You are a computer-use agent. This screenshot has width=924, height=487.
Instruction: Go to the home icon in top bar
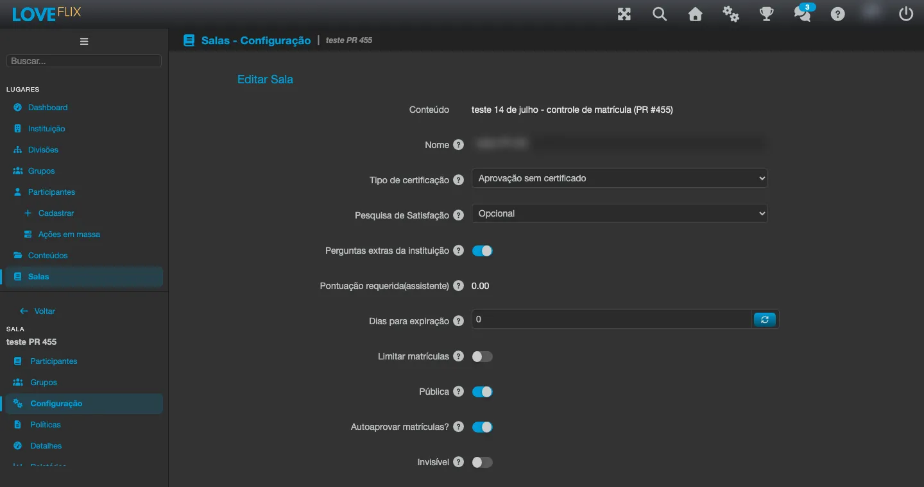click(x=696, y=14)
